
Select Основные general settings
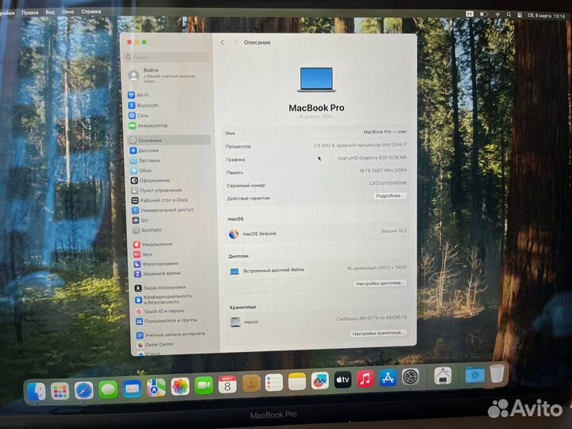169,140
